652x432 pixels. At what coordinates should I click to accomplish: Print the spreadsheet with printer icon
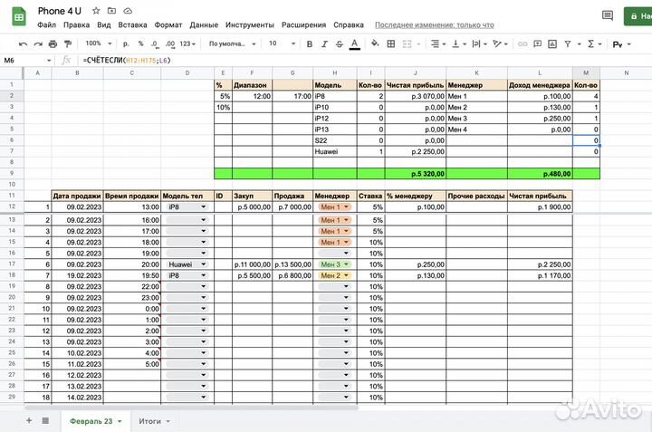(53, 43)
